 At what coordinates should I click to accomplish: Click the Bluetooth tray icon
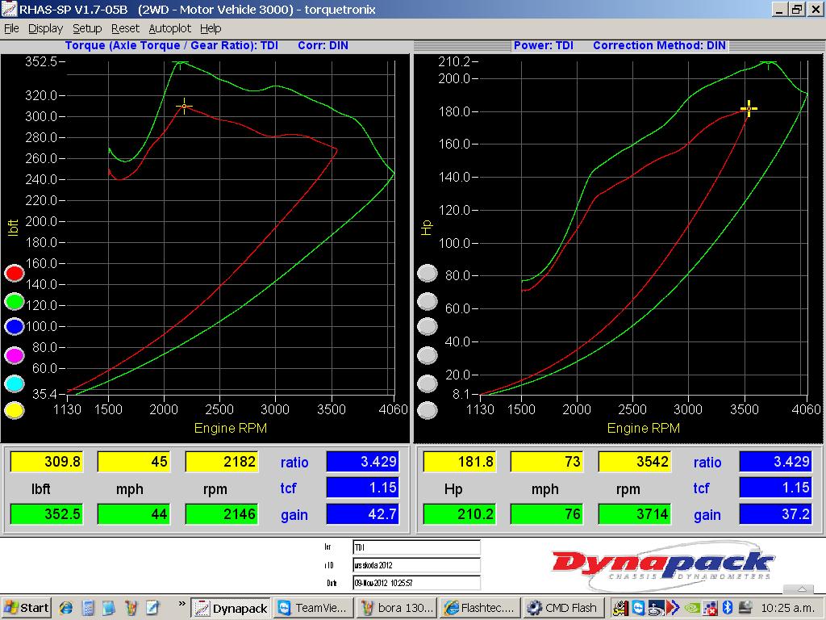click(x=726, y=608)
